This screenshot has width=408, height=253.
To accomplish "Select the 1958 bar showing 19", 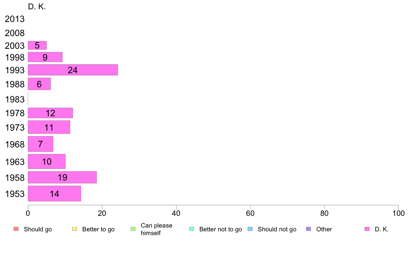I will tap(62, 177).
